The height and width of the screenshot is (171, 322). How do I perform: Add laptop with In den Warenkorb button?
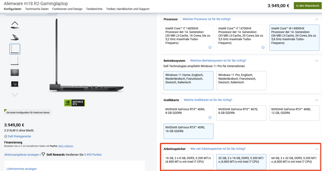(308, 5)
